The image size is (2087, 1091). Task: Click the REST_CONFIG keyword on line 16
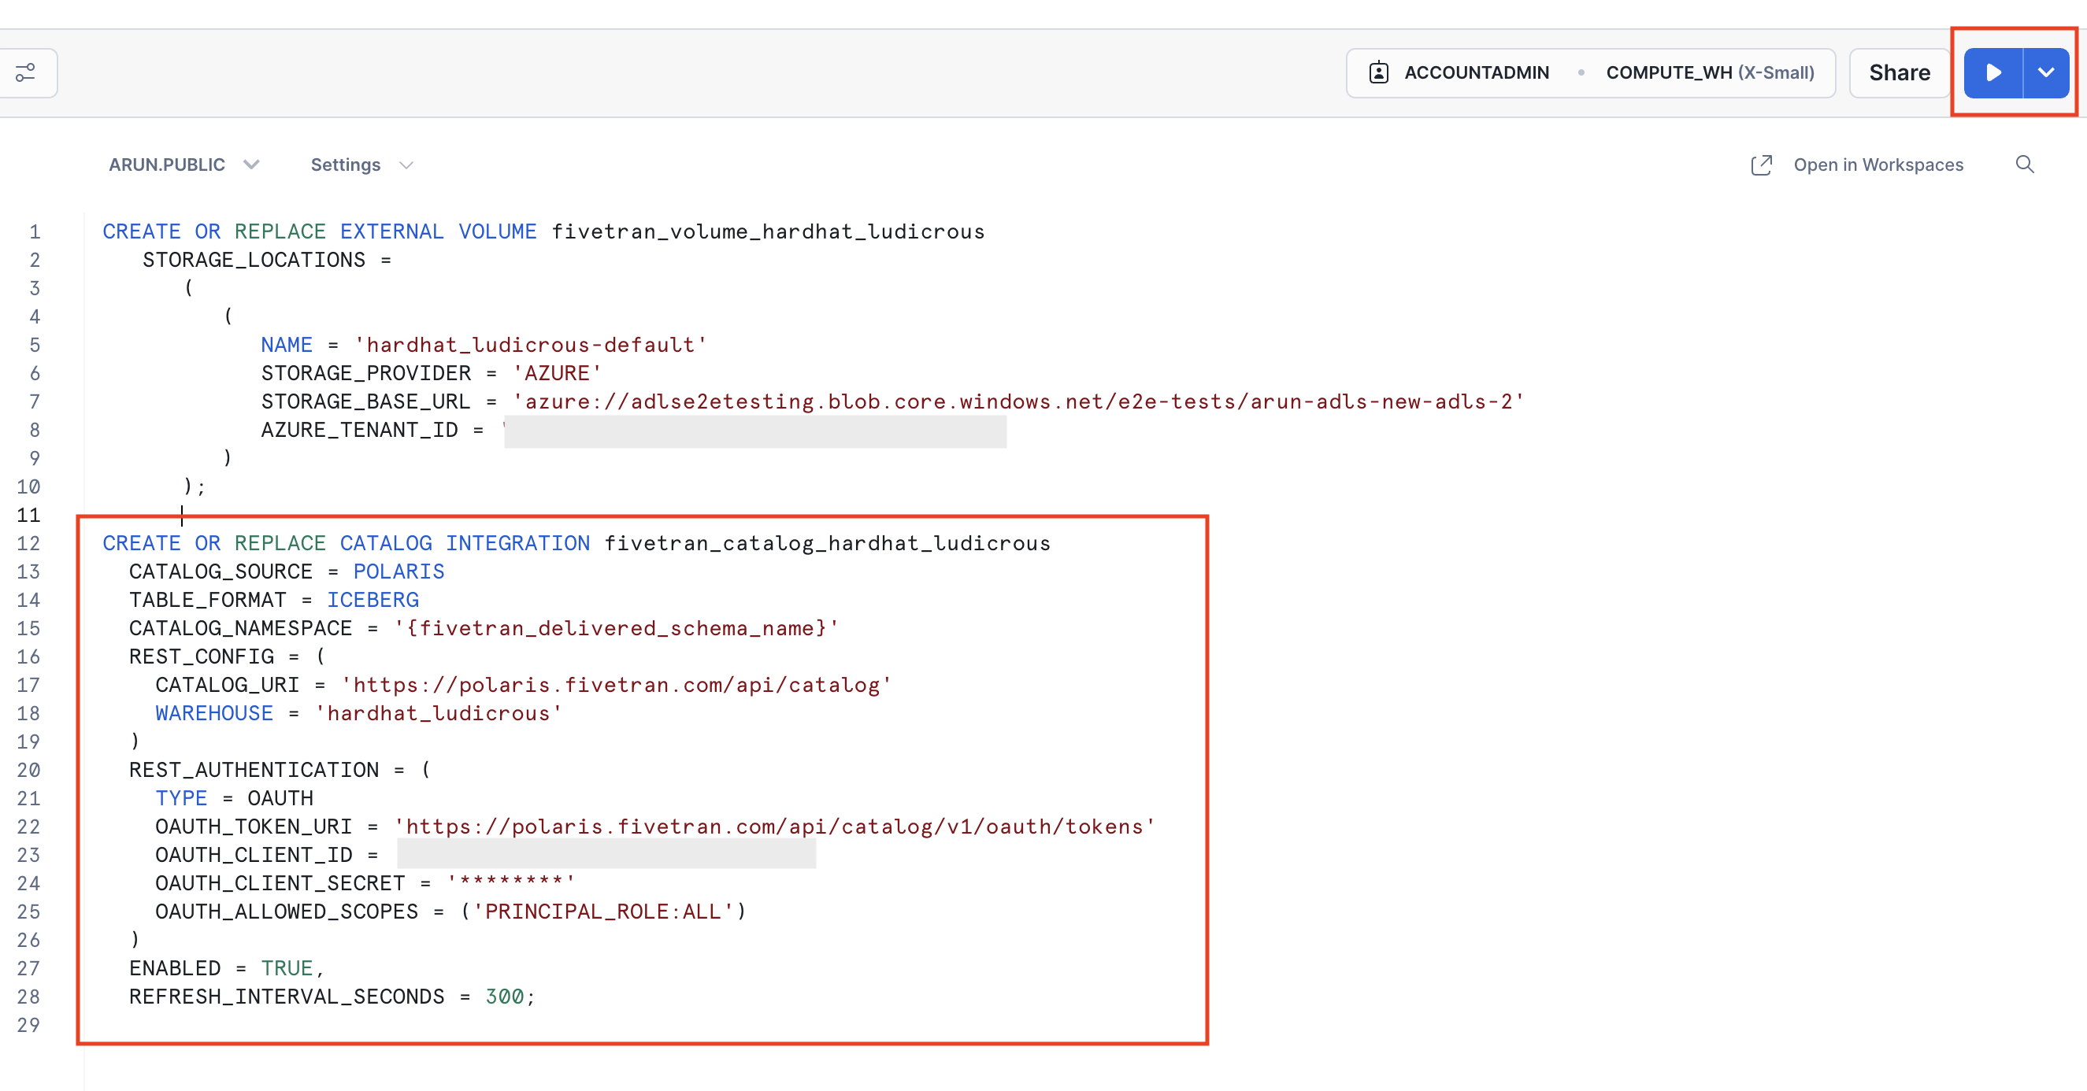(x=202, y=656)
